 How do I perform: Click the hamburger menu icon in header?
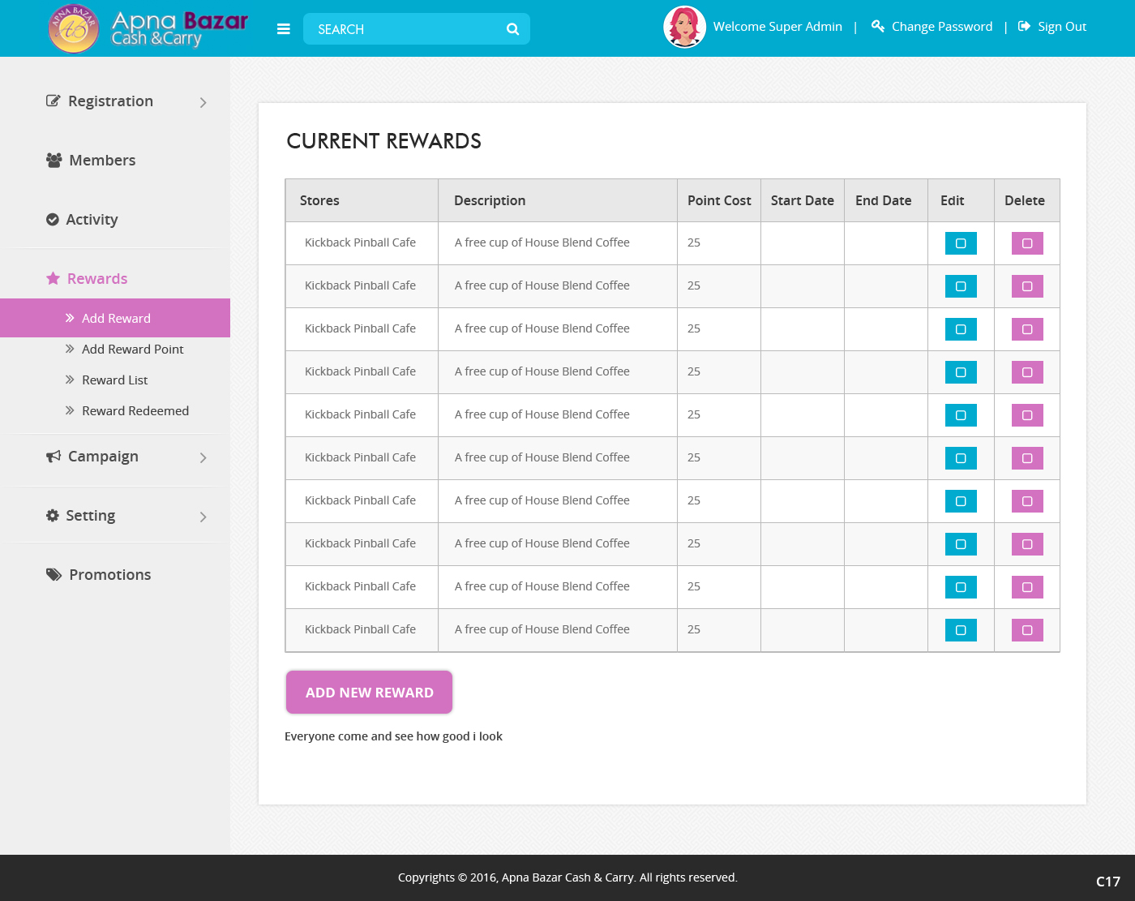click(283, 29)
